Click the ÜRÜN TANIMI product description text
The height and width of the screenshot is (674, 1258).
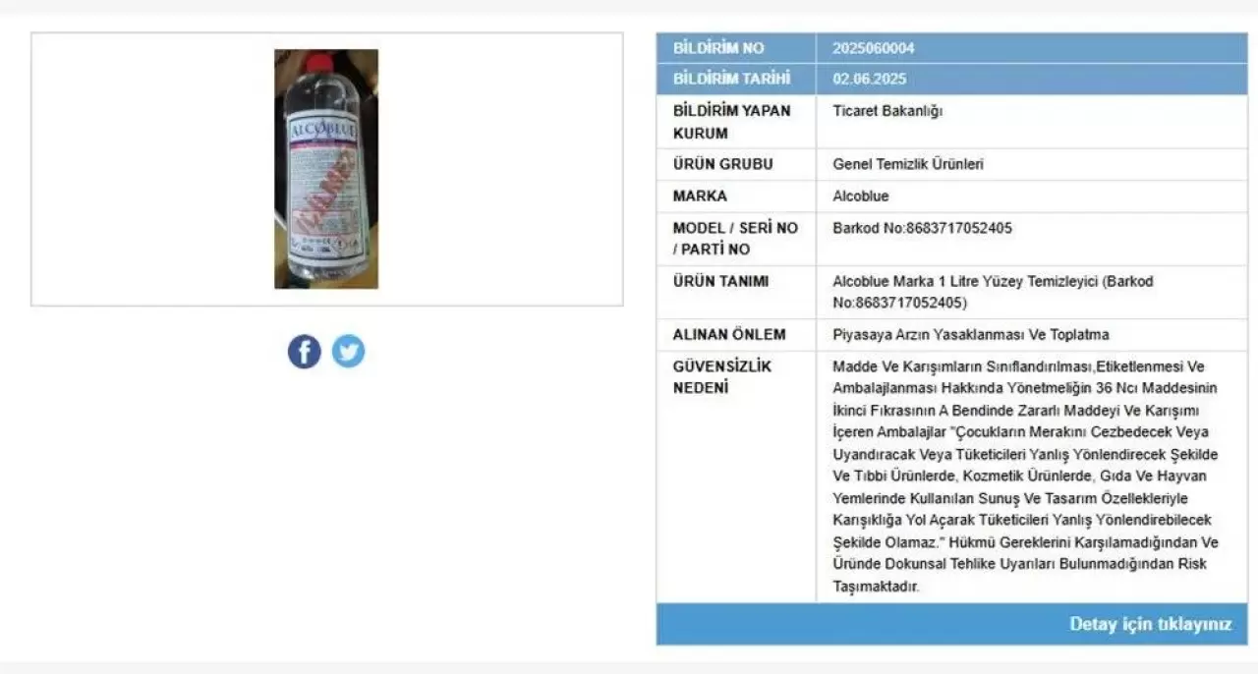[x=993, y=292]
